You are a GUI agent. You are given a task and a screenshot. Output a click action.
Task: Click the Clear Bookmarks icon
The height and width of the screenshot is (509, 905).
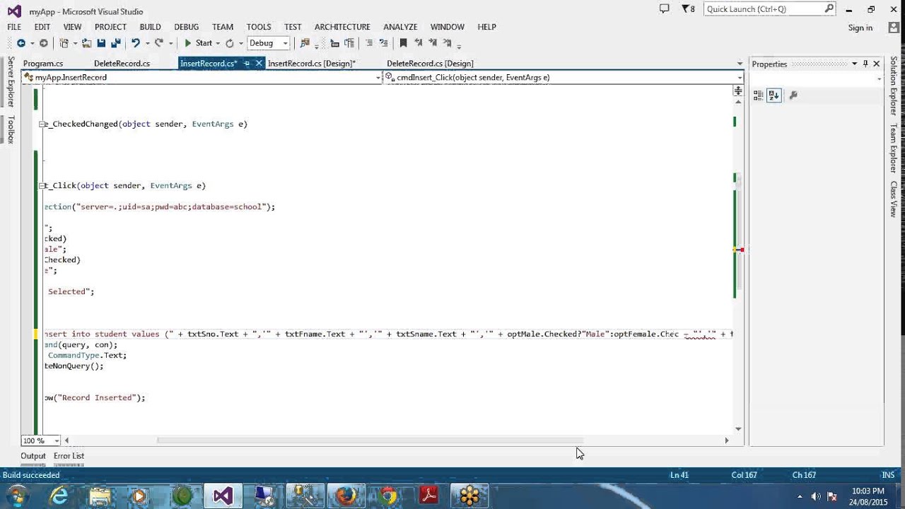448,43
